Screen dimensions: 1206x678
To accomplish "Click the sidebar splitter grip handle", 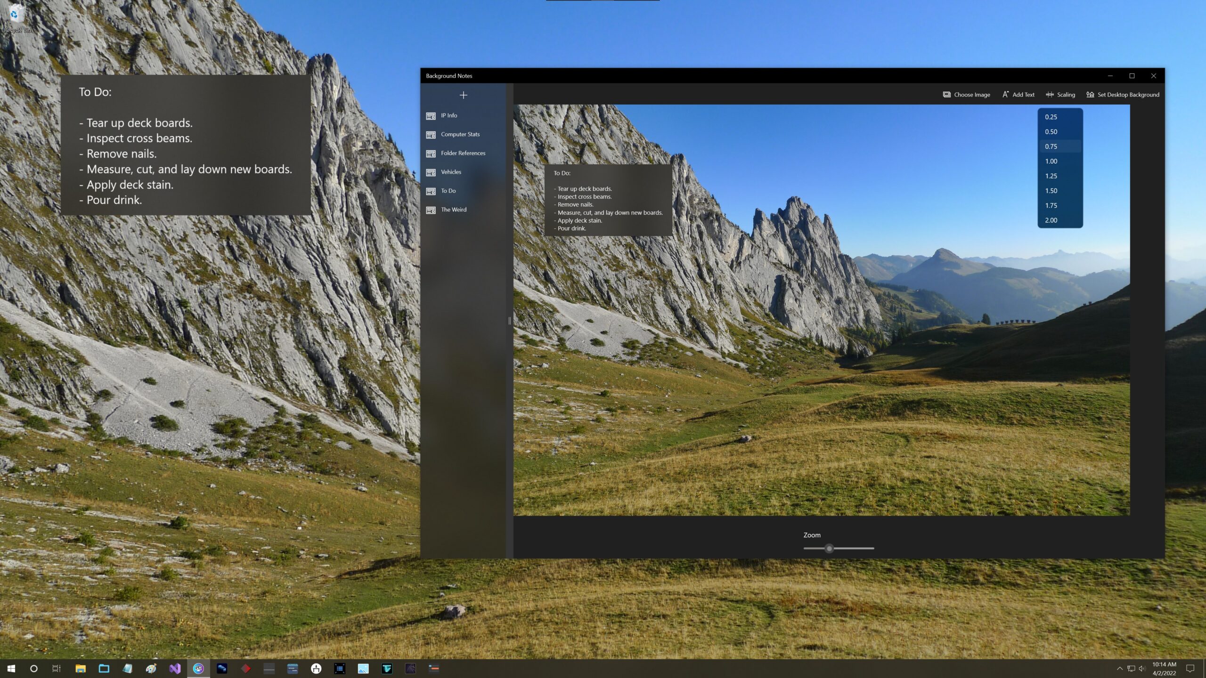I will (x=509, y=321).
